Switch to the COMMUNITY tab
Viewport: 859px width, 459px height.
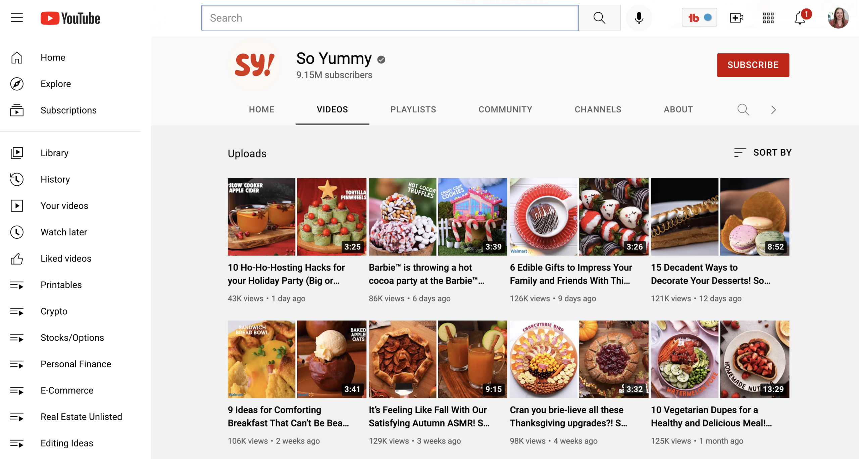click(505, 109)
